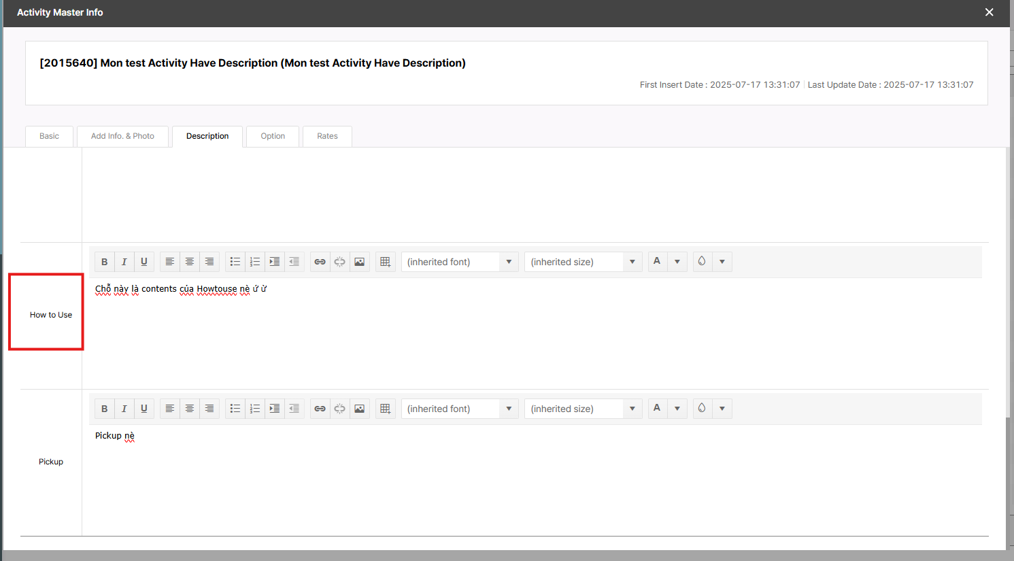This screenshot has width=1014, height=561.
Task: Outdent text in the How to Use editor
Action: 294,262
